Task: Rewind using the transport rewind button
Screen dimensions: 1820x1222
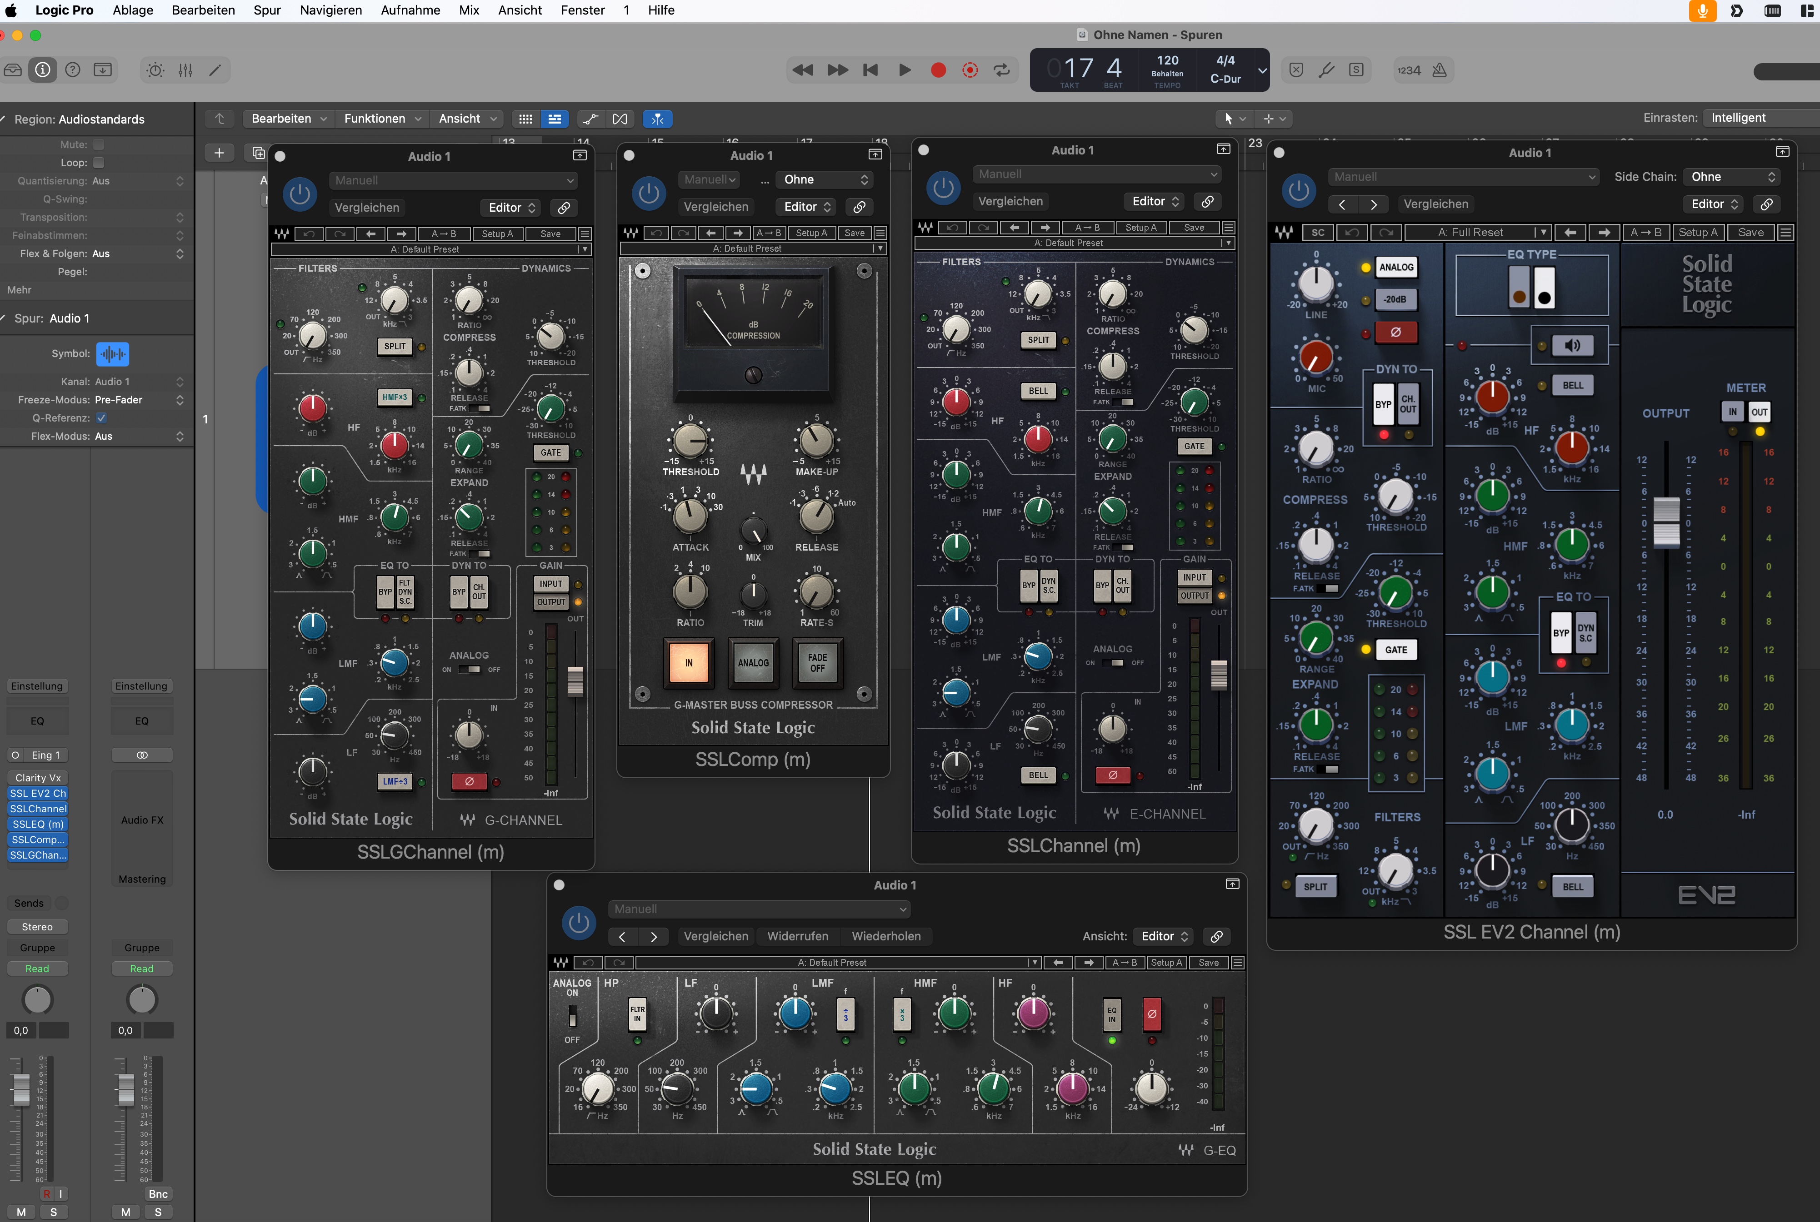Action: coord(802,70)
